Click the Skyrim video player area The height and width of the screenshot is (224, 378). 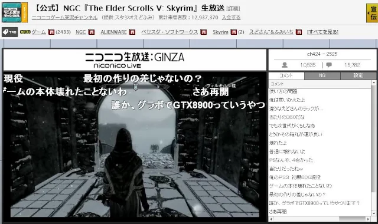click(135, 147)
